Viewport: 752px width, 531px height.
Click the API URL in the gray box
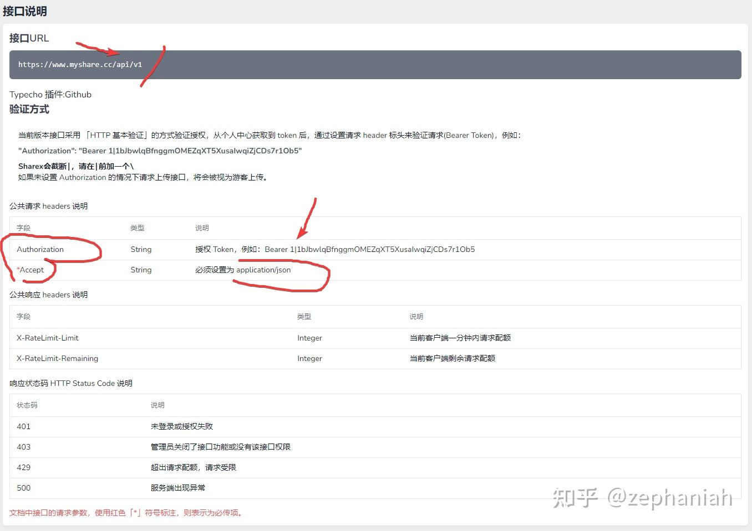point(79,64)
